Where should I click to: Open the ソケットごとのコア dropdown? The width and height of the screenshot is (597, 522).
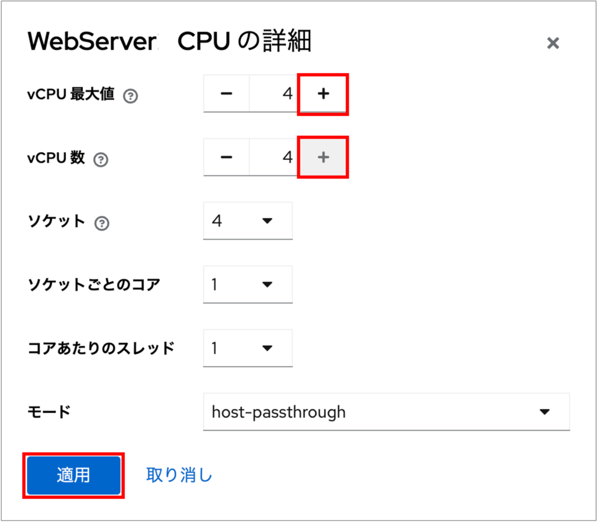click(248, 284)
